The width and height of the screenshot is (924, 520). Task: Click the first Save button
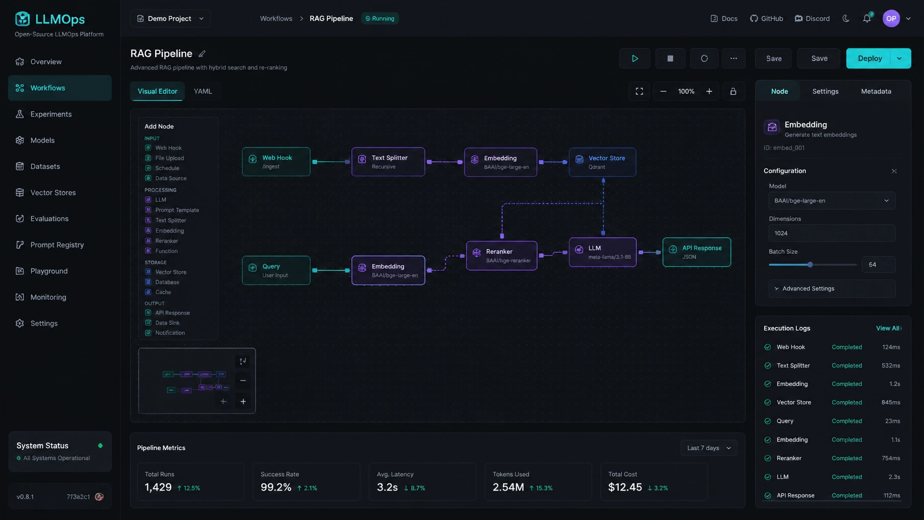click(x=773, y=58)
